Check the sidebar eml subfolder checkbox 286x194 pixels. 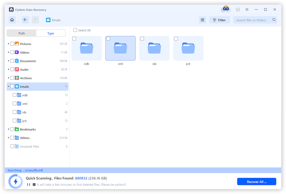(x=14, y=103)
